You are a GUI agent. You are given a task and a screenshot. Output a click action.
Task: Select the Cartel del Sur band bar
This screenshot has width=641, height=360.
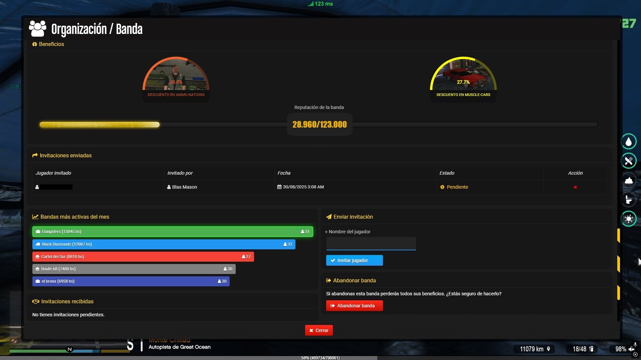point(143,257)
